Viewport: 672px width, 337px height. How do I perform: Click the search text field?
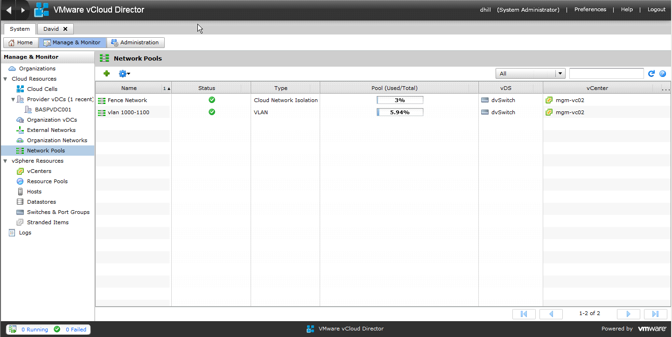tap(606, 74)
